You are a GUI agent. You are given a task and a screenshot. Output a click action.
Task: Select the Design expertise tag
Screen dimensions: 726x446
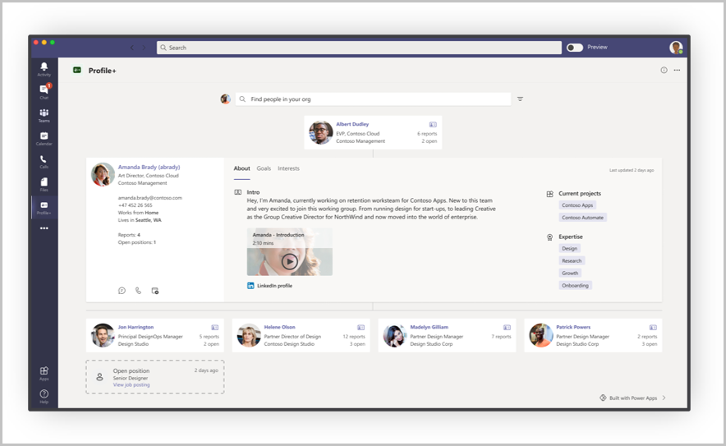569,249
